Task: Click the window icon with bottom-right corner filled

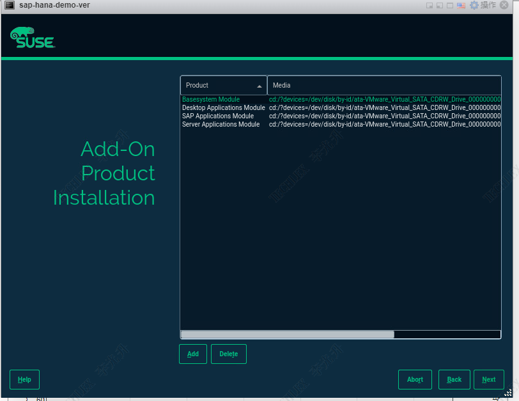Action: point(430,5)
